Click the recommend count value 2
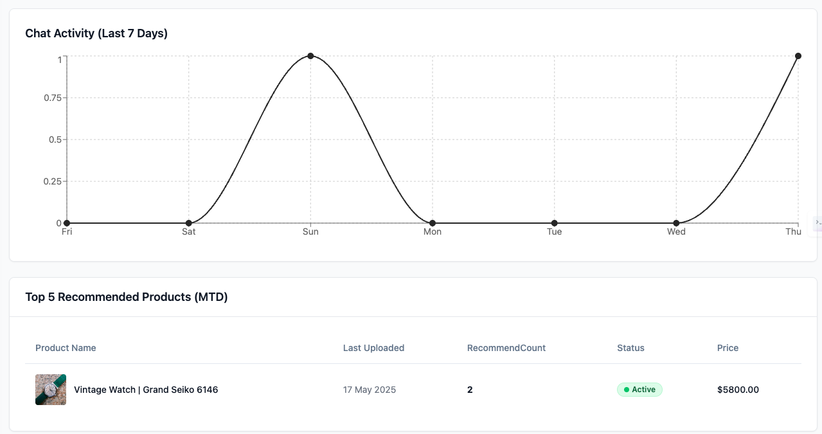 (x=470, y=390)
